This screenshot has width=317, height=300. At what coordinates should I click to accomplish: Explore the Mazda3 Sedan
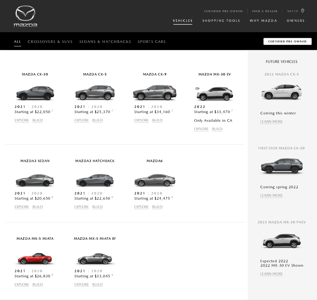pyautogui.click(x=22, y=207)
